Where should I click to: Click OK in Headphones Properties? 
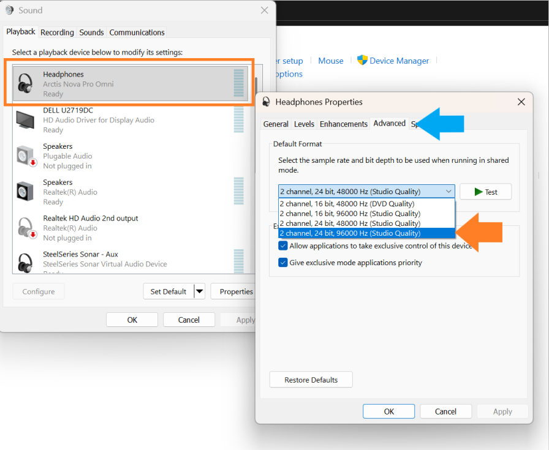coord(388,411)
